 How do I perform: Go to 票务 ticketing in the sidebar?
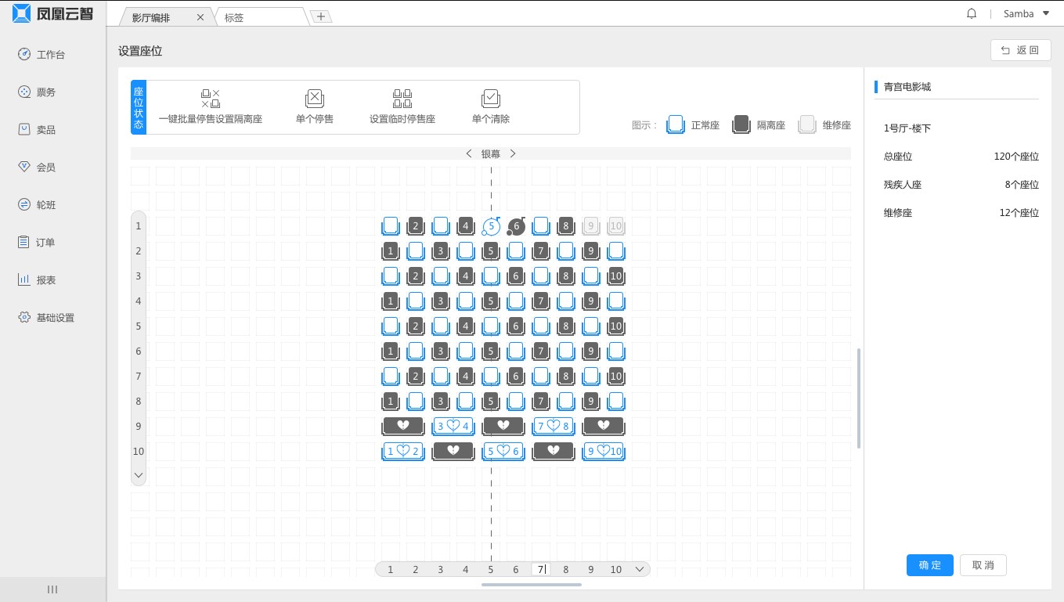click(46, 92)
